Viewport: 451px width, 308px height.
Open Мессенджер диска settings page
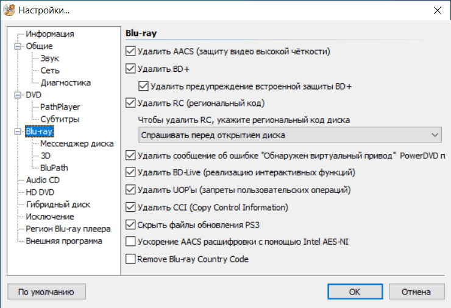point(77,144)
